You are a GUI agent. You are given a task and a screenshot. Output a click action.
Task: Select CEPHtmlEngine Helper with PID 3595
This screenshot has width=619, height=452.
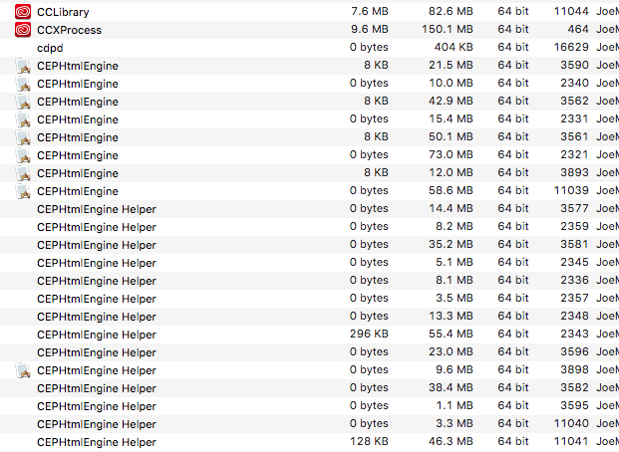(x=309, y=406)
